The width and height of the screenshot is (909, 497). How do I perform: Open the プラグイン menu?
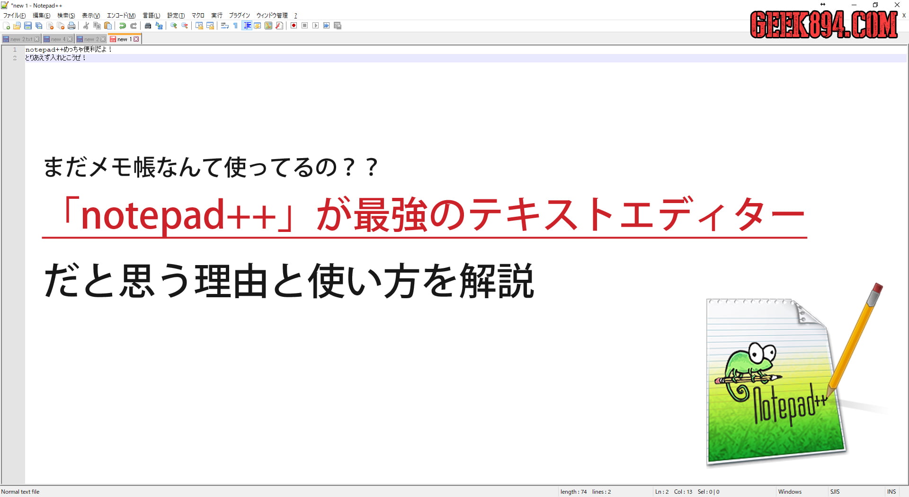point(239,16)
